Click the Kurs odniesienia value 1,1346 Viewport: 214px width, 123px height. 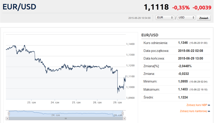(183, 43)
